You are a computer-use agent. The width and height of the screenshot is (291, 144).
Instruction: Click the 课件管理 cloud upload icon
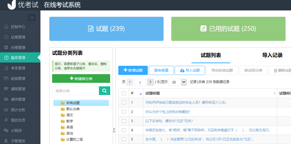[x=6, y=99]
